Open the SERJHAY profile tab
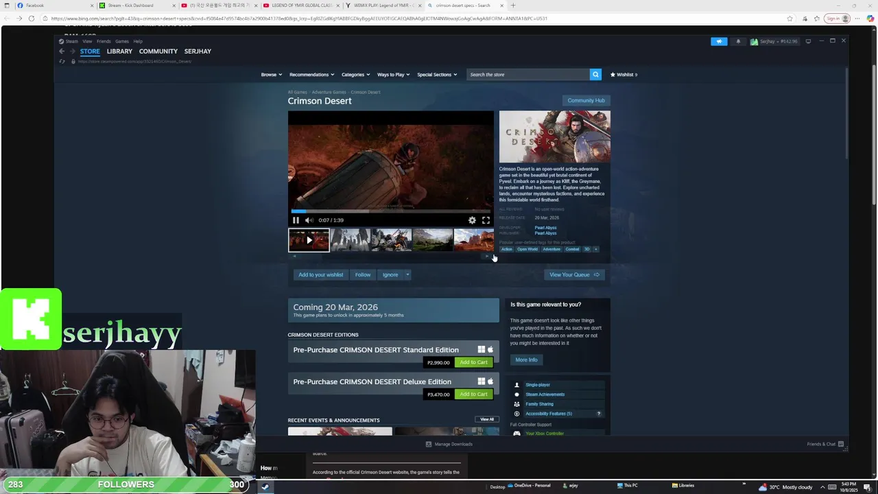Screen dimensions: 878x494 click(198, 51)
